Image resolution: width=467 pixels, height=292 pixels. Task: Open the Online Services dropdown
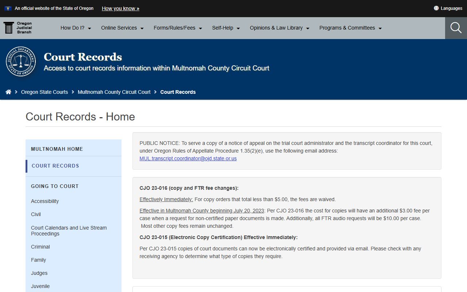coord(122,28)
